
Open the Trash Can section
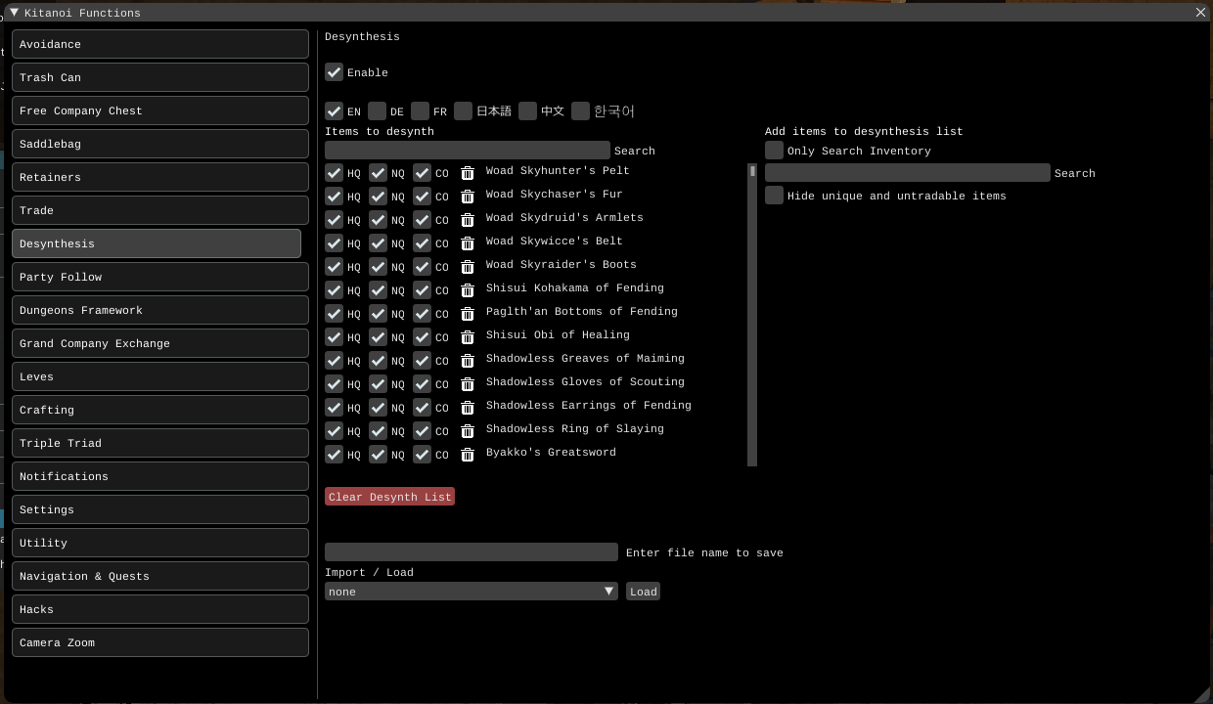coord(159,77)
